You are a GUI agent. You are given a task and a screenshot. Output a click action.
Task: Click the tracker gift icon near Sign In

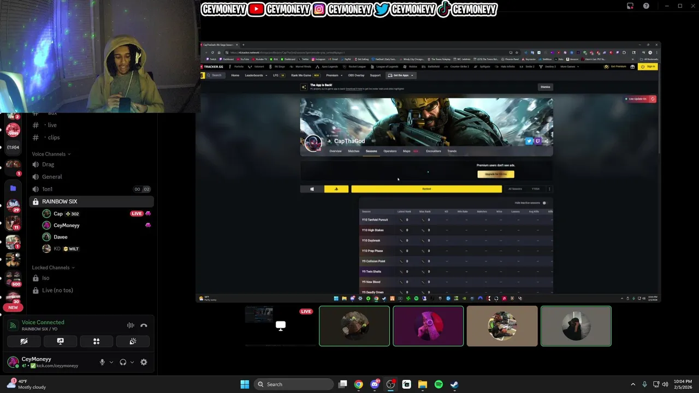632,67
